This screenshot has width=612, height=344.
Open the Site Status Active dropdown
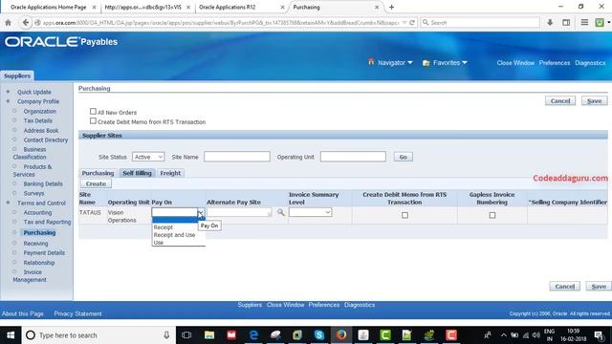pyautogui.click(x=148, y=157)
